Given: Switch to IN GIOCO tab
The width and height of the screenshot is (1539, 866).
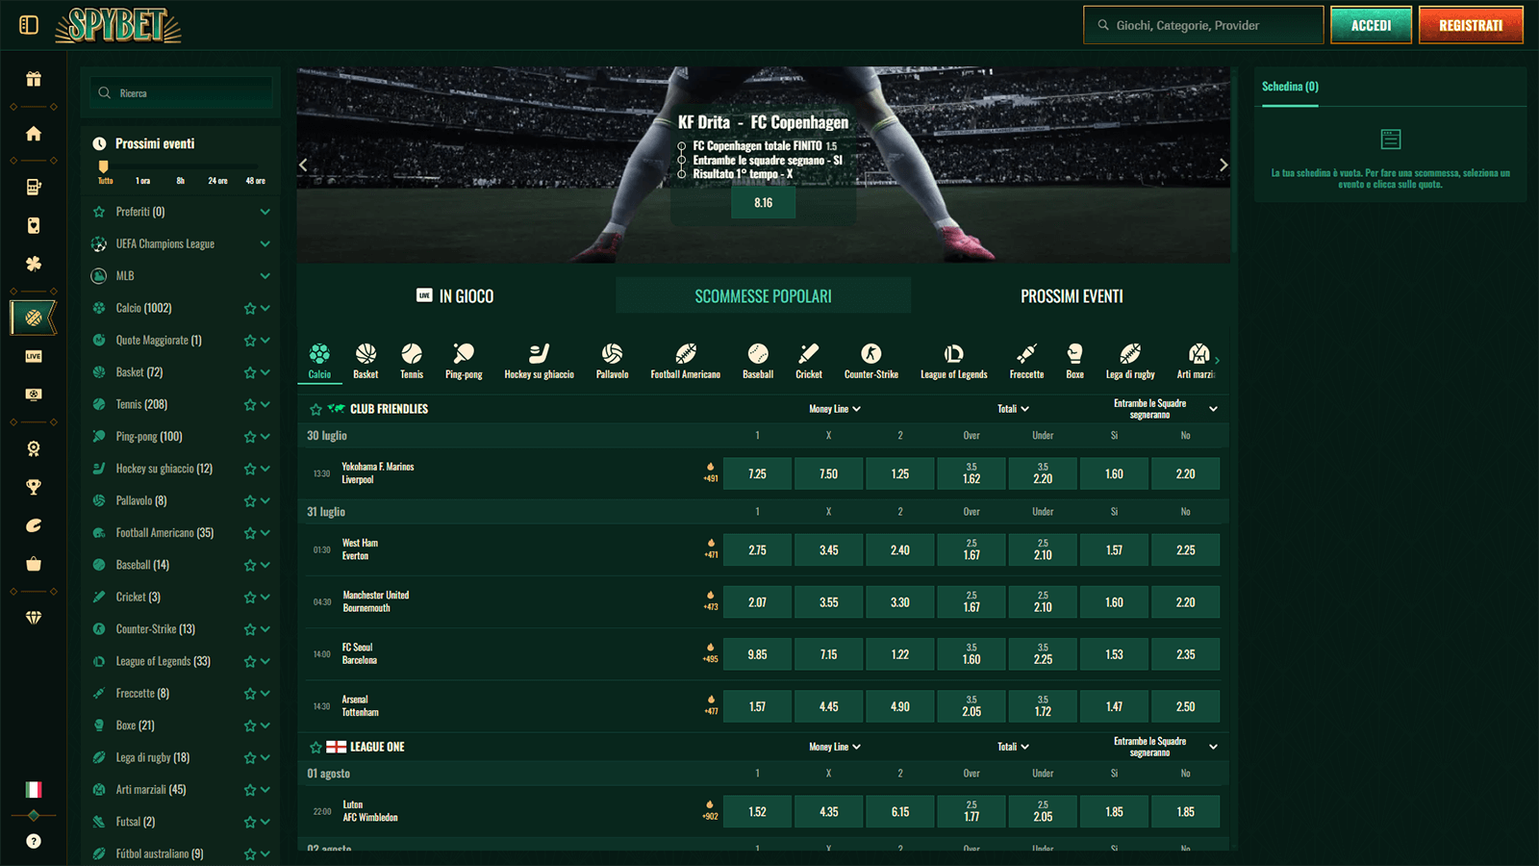Looking at the screenshot, I should pyautogui.click(x=455, y=295).
